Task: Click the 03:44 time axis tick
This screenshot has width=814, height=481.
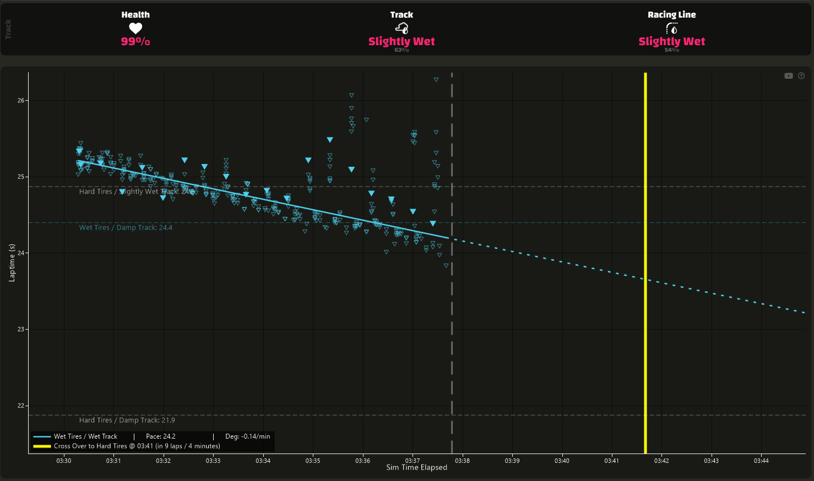Action: pos(761,461)
